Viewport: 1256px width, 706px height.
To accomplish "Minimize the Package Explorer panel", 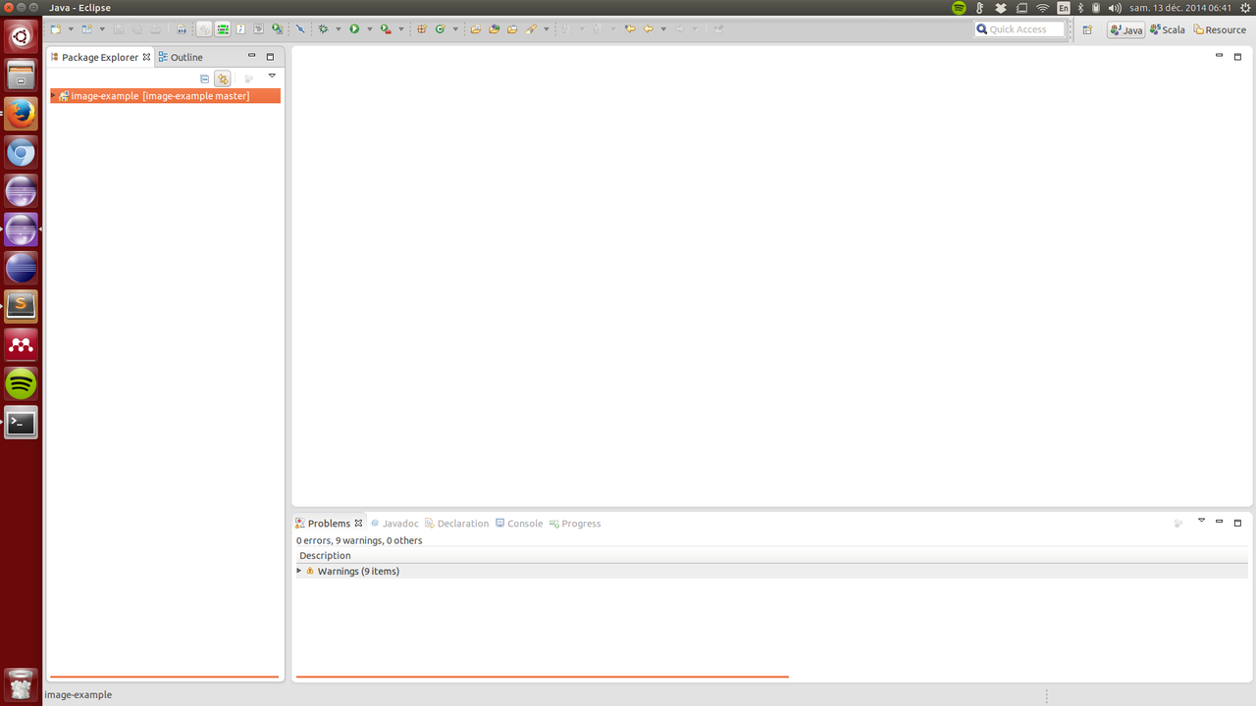I will pos(251,56).
